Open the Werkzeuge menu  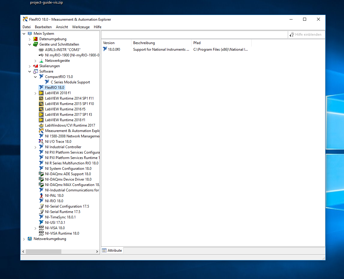tap(81, 27)
